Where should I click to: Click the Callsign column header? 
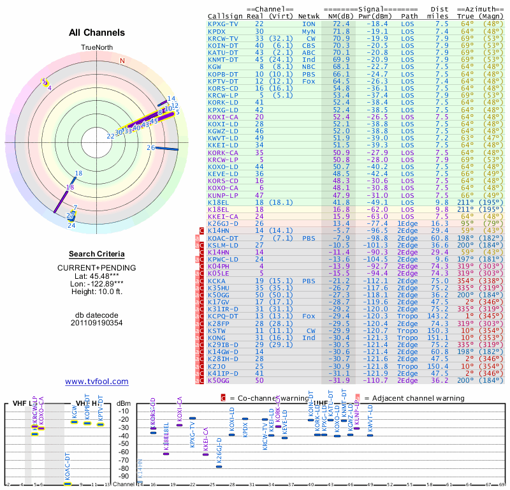click(x=224, y=16)
